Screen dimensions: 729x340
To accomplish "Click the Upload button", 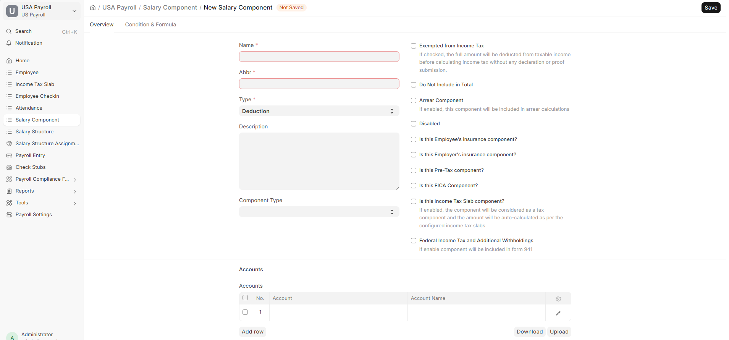I will [x=559, y=332].
